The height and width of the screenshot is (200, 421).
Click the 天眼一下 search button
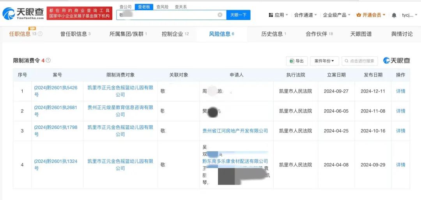[x=239, y=15]
